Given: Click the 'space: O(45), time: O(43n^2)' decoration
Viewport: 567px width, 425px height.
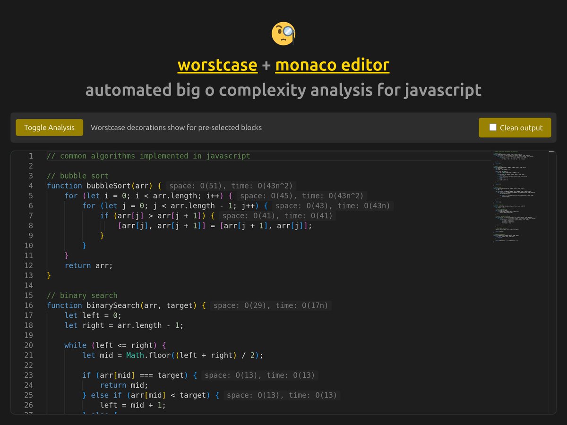Looking at the screenshot, I should tap(302, 195).
